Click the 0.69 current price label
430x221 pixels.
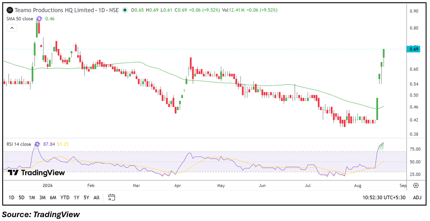[414, 49]
